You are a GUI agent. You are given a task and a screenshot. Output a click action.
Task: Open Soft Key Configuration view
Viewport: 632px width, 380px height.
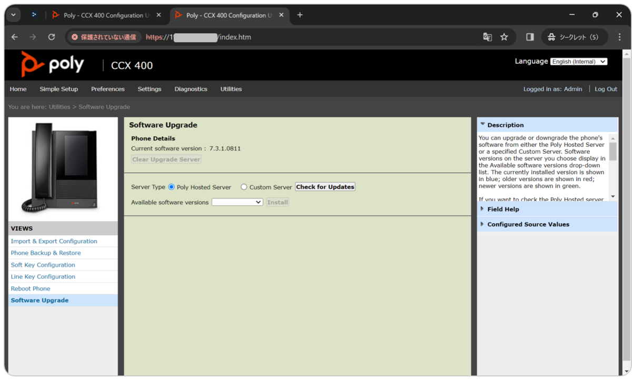tap(43, 265)
